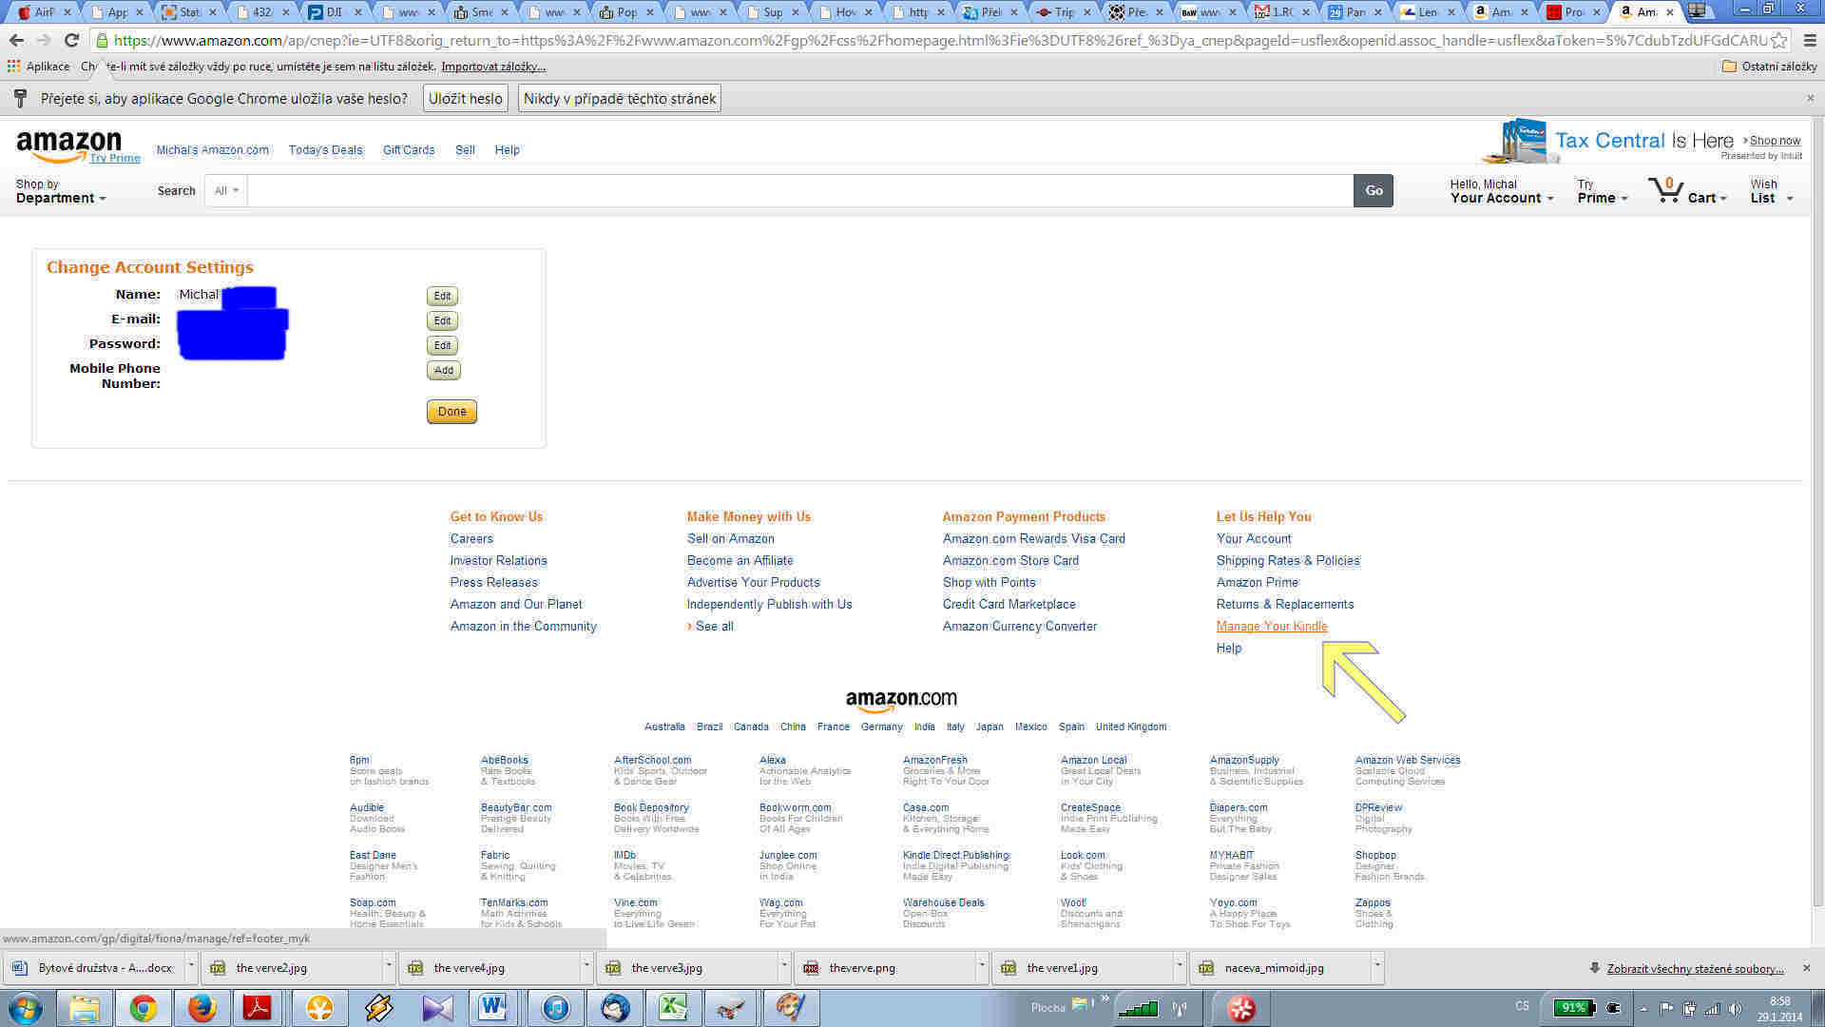Launch Firefox from the taskbar
The width and height of the screenshot is (1825, 1027).
(x=201, y=1008)
